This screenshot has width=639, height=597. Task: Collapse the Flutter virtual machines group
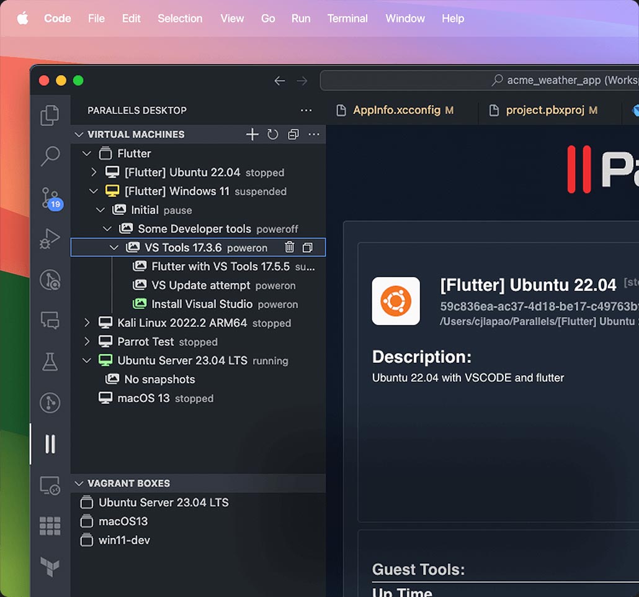[86, 153]
